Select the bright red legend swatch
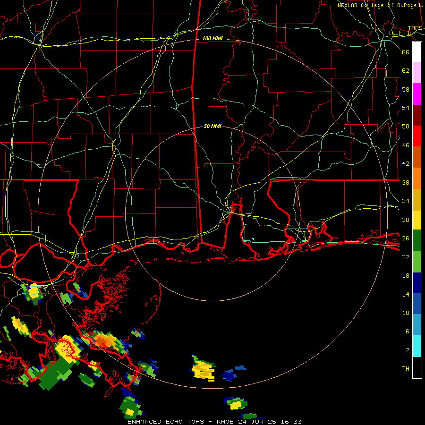Screen dimensions: 425x425 pyautogui.click(x=417, y=136)
